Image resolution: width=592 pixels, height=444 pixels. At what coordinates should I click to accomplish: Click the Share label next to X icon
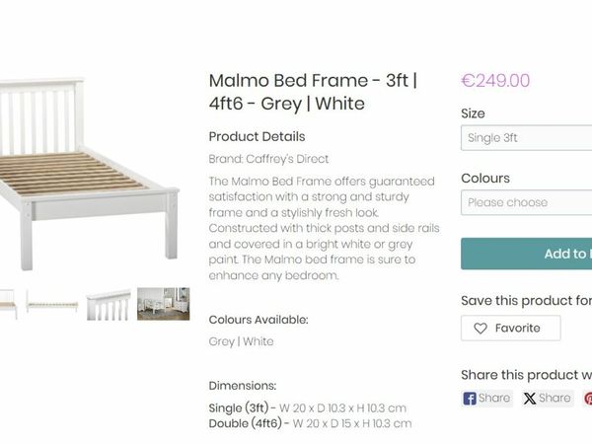pos(555,398)
